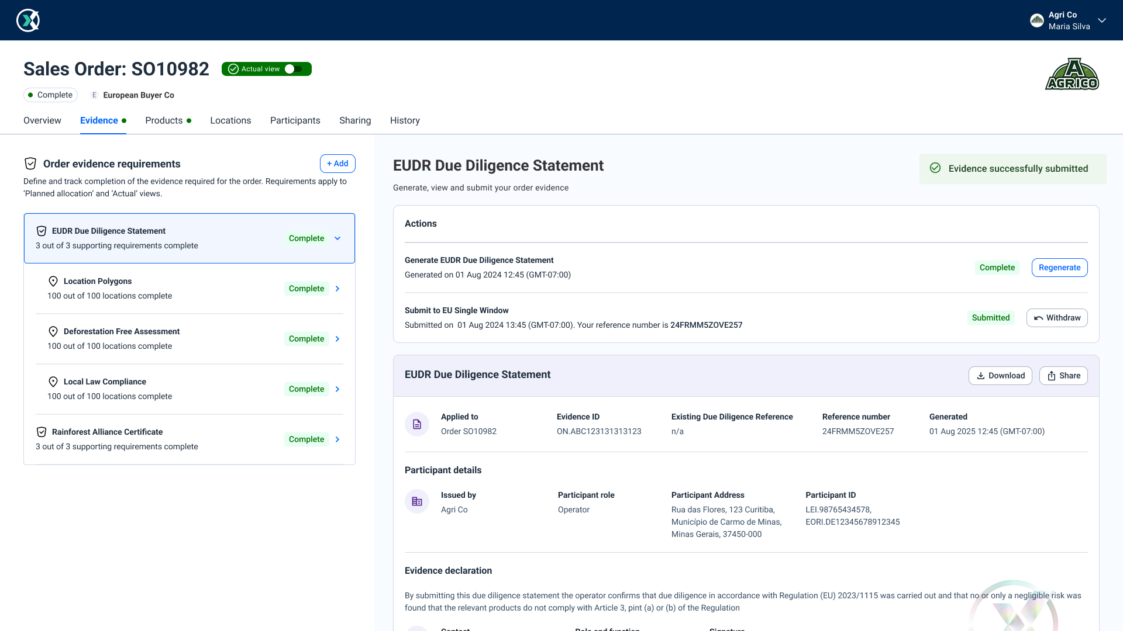1123x631 pixels.
Task: Click the document icon beside Applied to
Action: coord(417,424)
